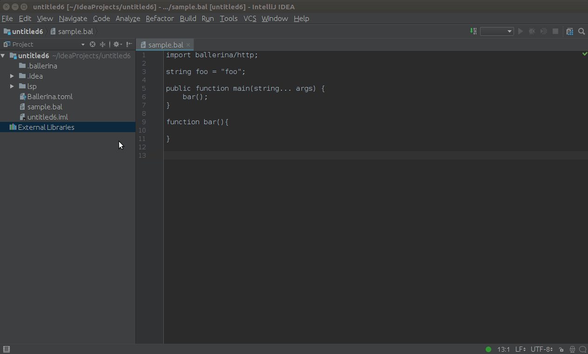Open the Project Structure icon
The image size is (588, 354).
pyautogui.click(x=569, y=31)
